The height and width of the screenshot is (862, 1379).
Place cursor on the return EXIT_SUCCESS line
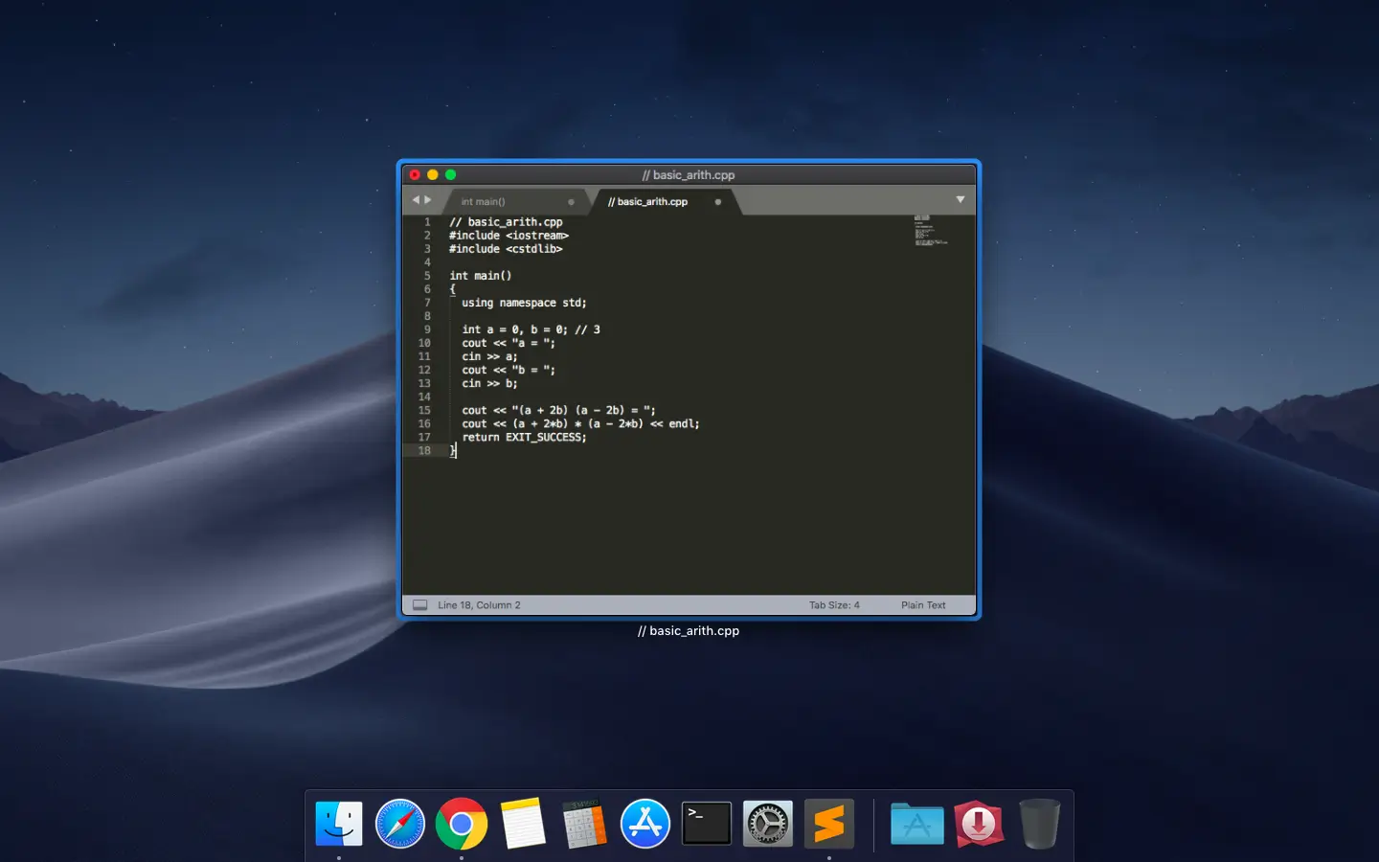pos(524,438)
